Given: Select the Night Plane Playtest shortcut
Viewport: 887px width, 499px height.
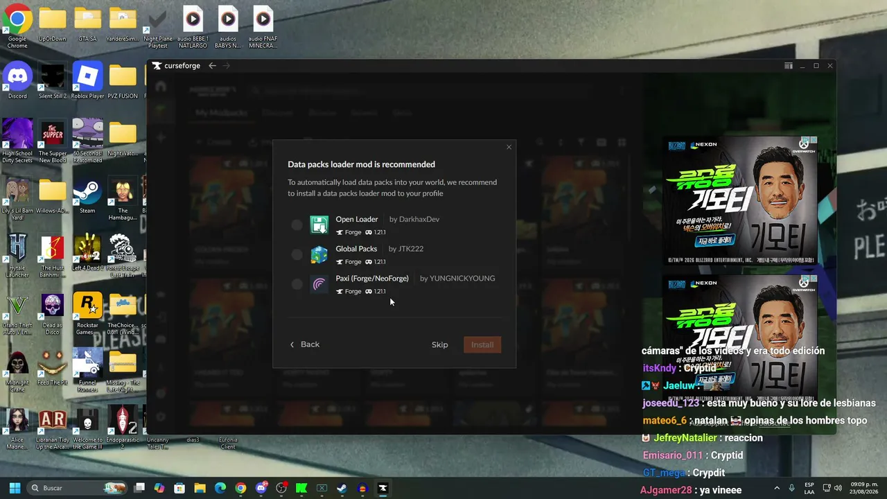Looking at the screenshot, I should (158, 28).
